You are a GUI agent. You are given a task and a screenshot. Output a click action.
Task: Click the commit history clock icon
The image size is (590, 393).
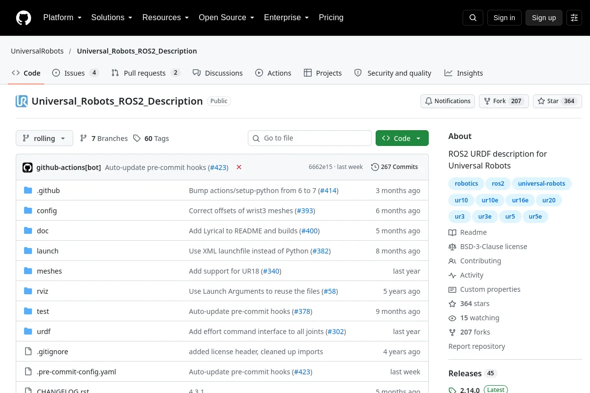[375, 167]
